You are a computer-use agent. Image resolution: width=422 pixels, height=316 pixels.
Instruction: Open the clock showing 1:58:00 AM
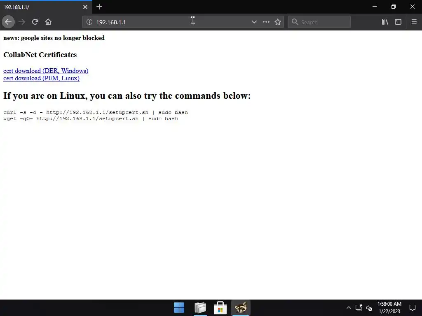(389, 308)
